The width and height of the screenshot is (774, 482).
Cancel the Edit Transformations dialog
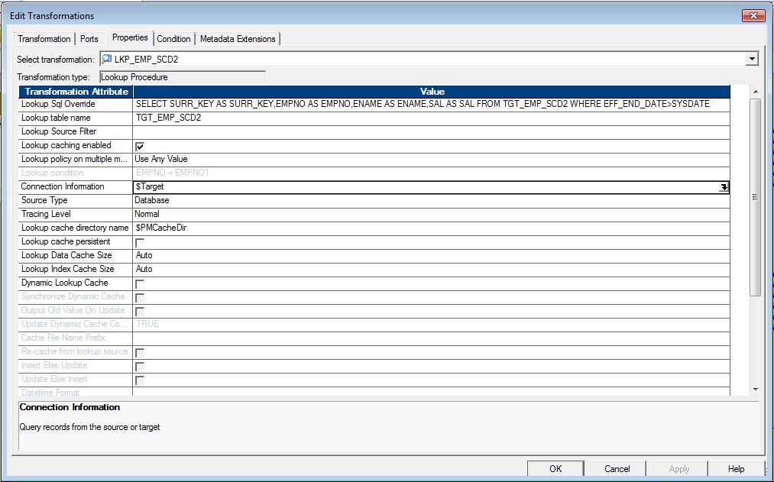click(616, 468)
